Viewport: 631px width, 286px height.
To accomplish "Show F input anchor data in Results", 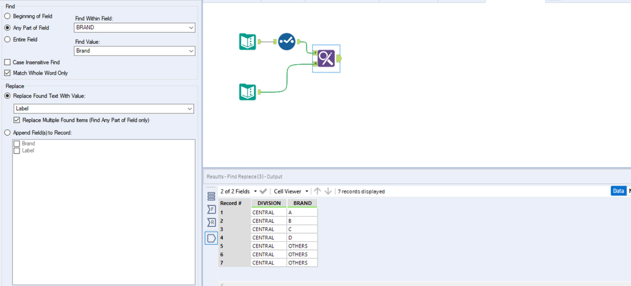I will [211, 209].
